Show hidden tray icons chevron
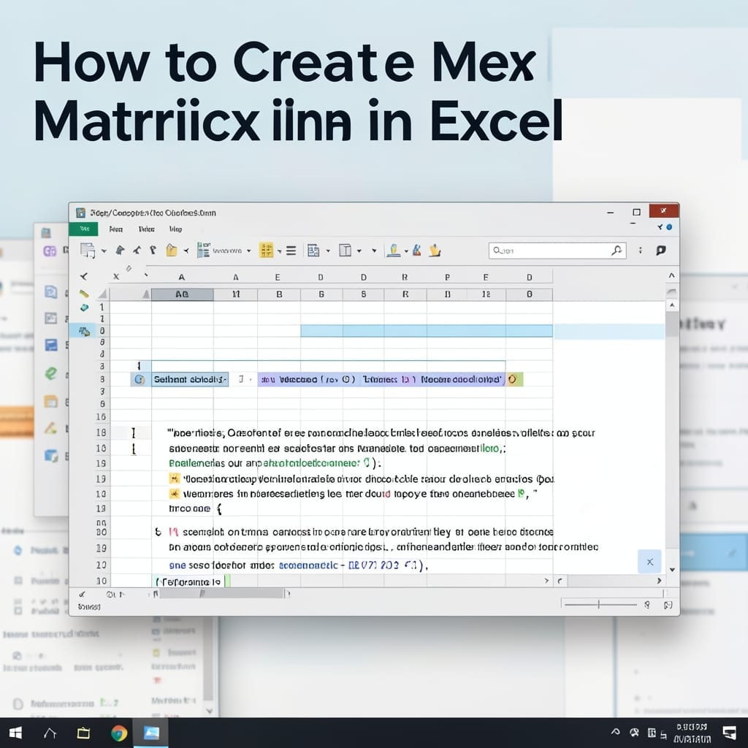This screenshot has height=748, width=748. 615,732
